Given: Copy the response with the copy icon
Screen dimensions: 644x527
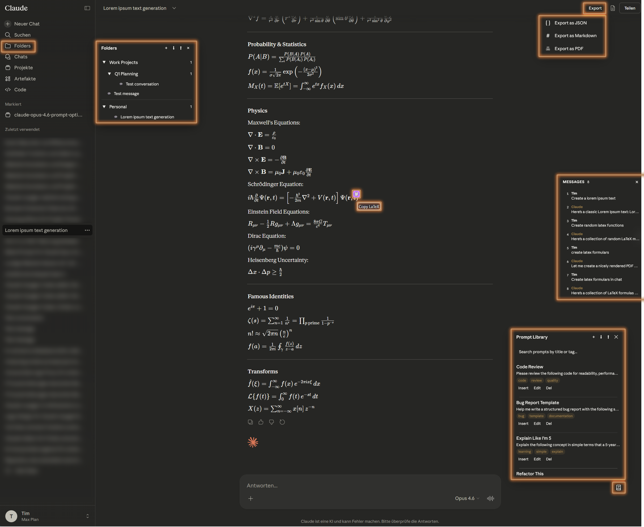Looking at the screenshot, I should 251,422.
